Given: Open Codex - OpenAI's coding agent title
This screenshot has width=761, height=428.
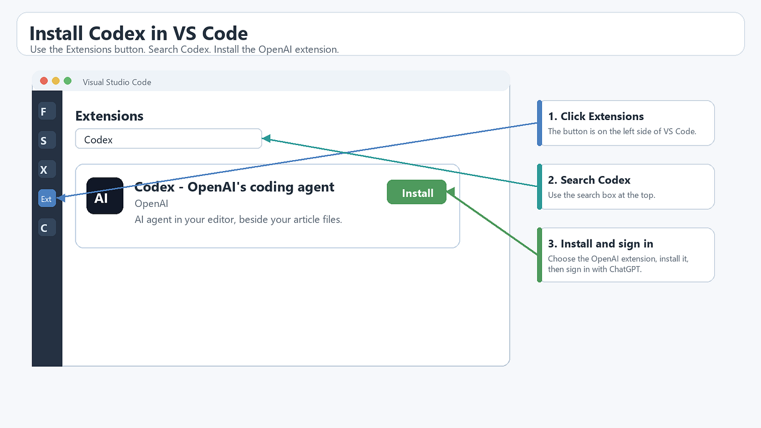Looking at the screenshot, I should [x=234, y=187].
